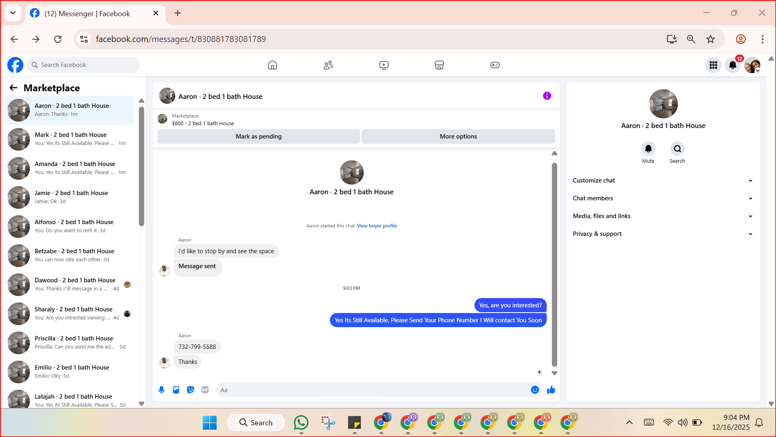Click the Search Facebook field
This screenshot has width=776, height=437.
click(x=83, y=65)
